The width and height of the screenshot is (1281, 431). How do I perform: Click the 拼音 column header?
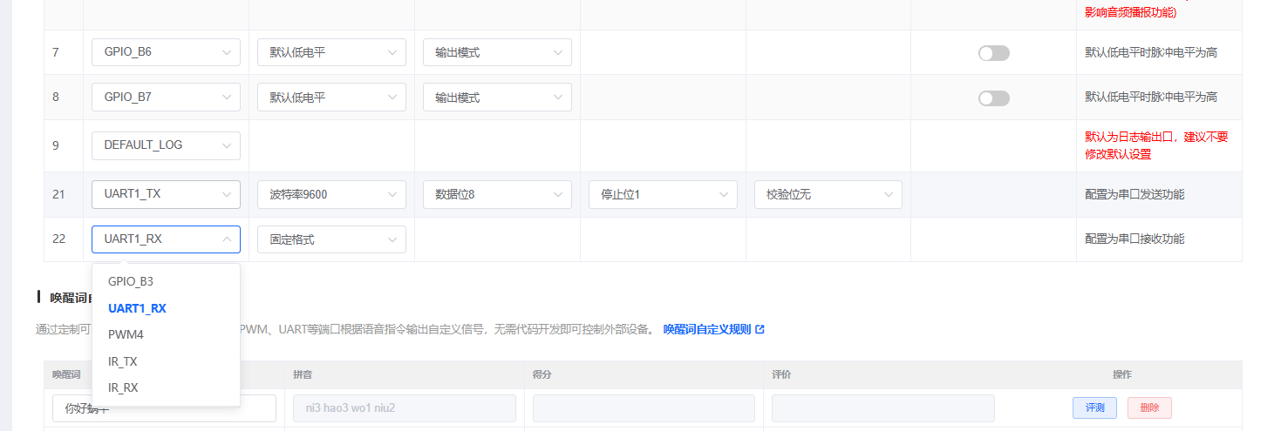pos(303,374)
